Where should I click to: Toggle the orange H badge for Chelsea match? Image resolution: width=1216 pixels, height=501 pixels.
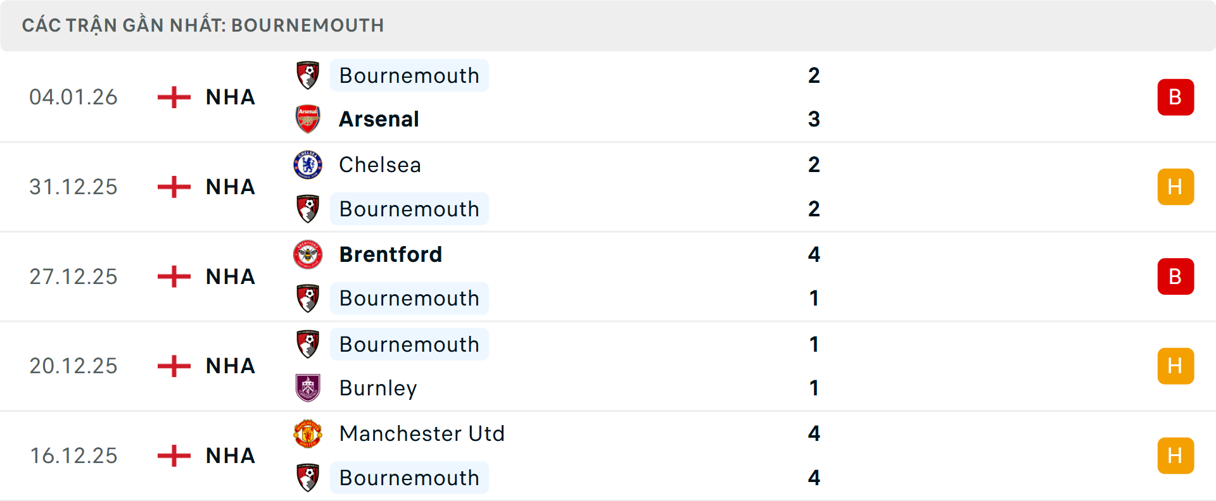tap(1175, 187)
